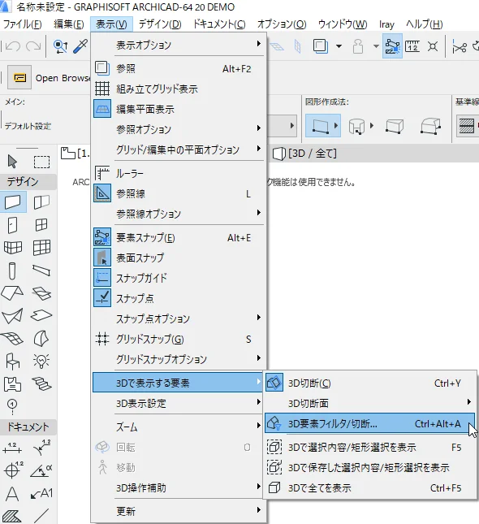479x524 pixels.
Task: Open the デザイン menu
Action: click(160, 24)
